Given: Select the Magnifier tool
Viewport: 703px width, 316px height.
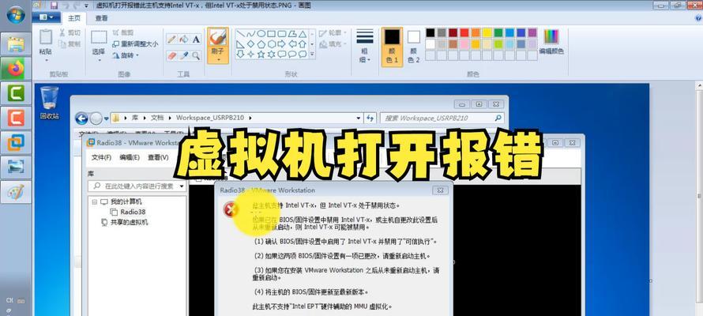Looking at the screenshot, I should (x=196, y=55).
